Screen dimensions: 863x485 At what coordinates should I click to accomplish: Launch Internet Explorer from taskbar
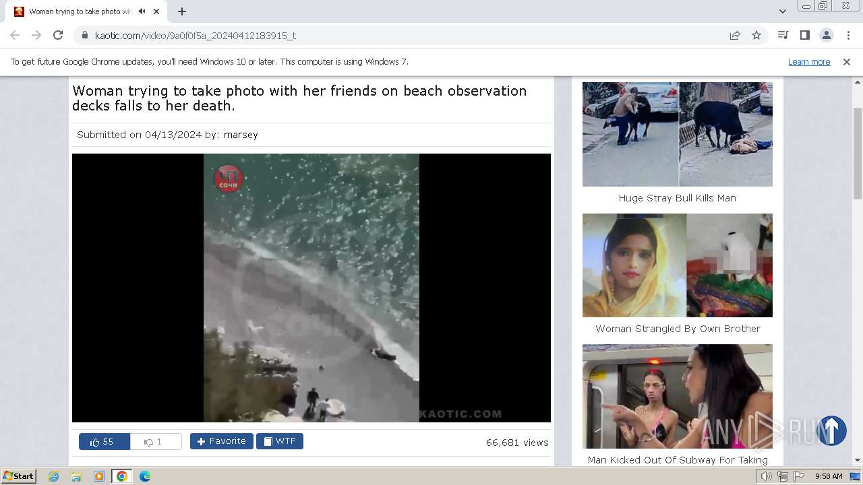coord(54,476)
